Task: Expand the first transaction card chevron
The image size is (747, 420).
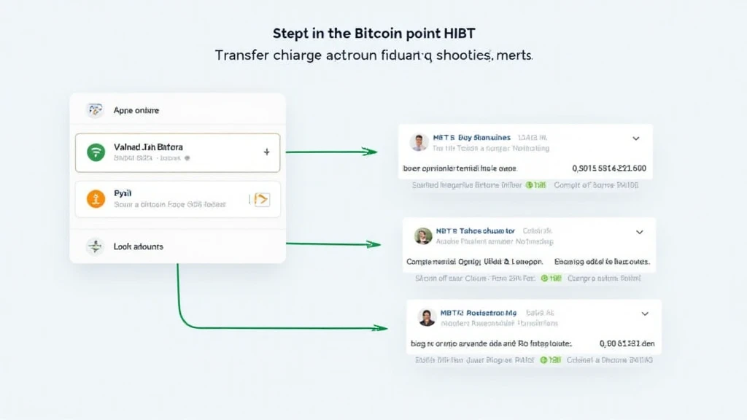Action: pyautogui.click(x=635, y=138)
